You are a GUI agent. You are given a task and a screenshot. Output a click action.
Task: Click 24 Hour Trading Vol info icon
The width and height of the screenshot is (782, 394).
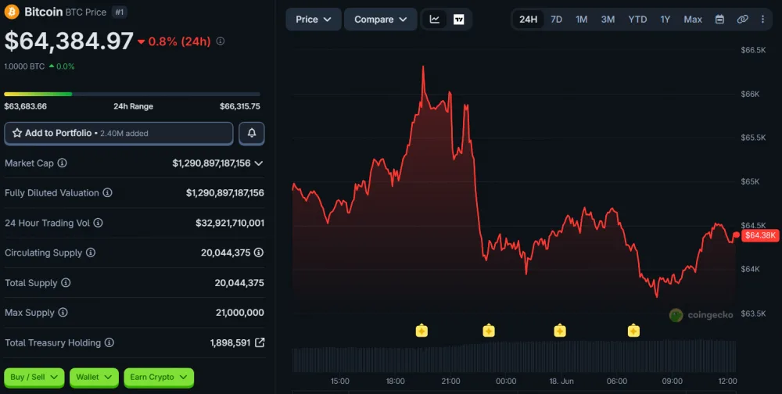(x=99, y=223)
